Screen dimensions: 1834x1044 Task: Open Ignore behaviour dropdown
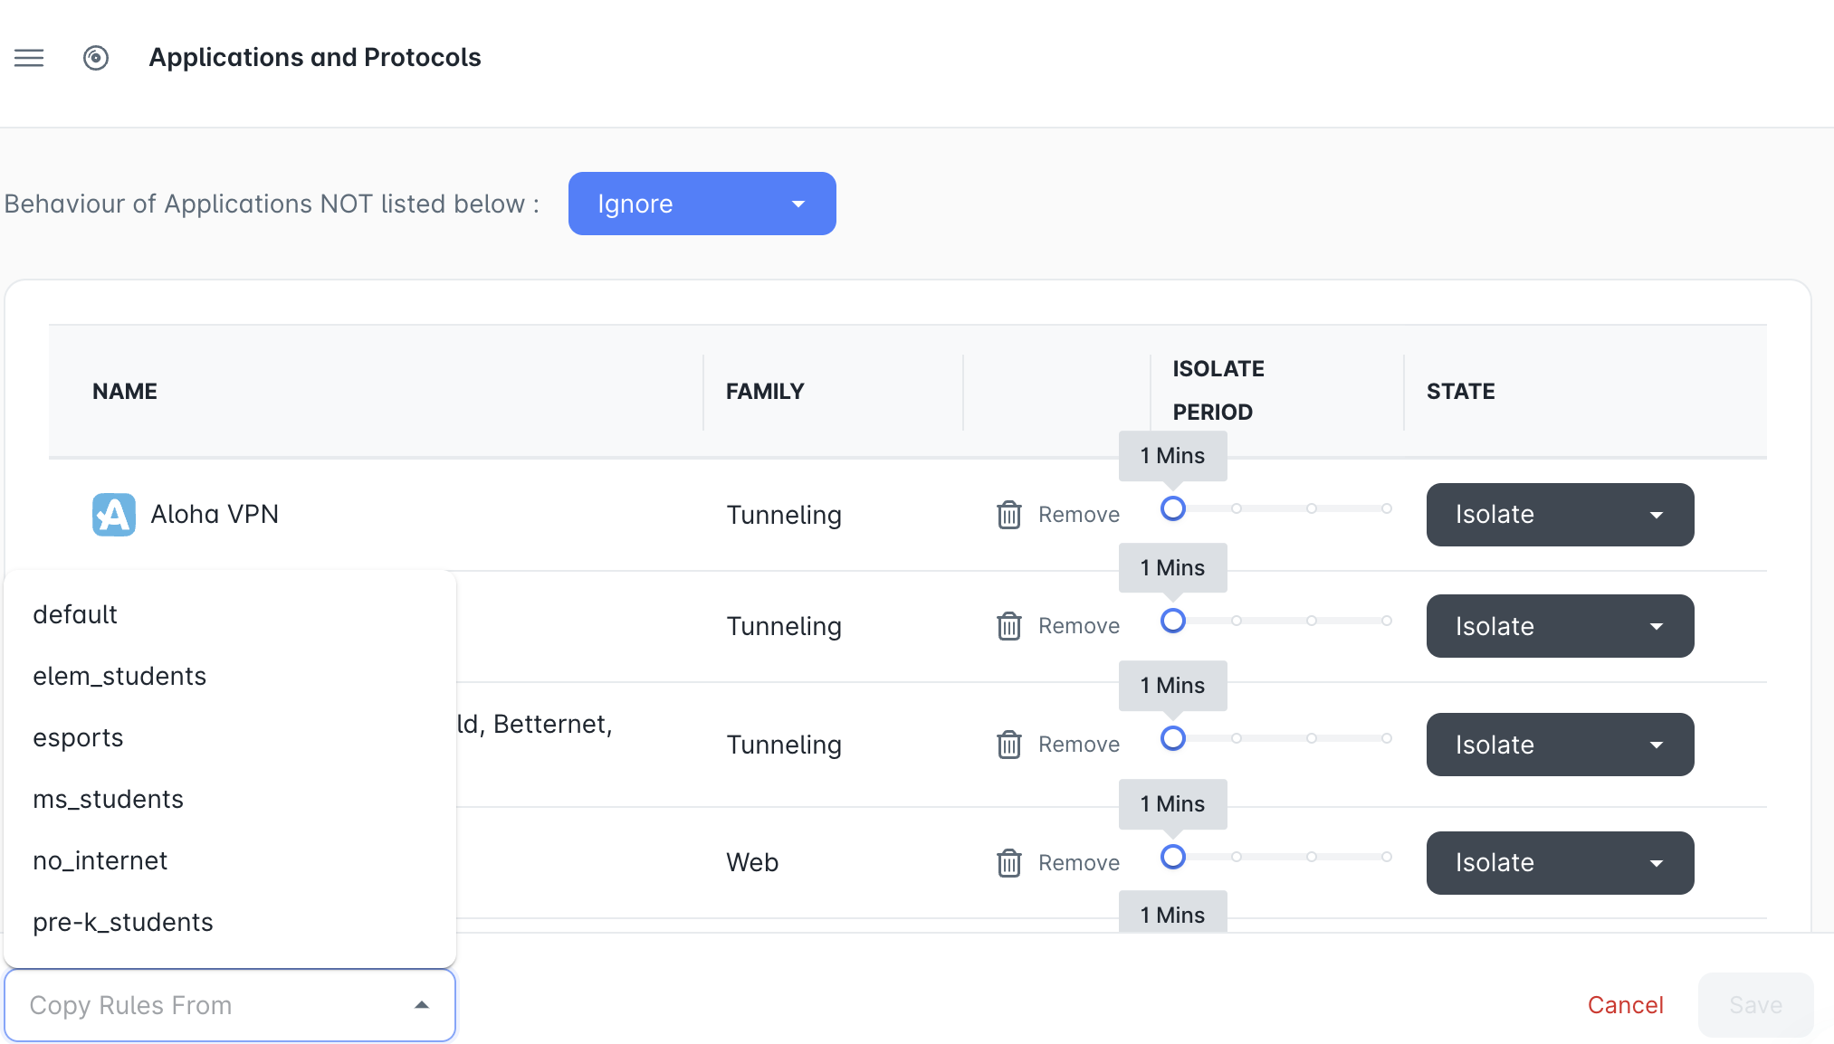coord(702,204)
